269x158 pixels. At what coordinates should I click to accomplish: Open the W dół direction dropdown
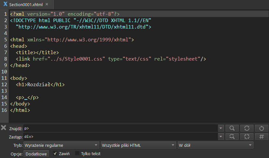215,145
